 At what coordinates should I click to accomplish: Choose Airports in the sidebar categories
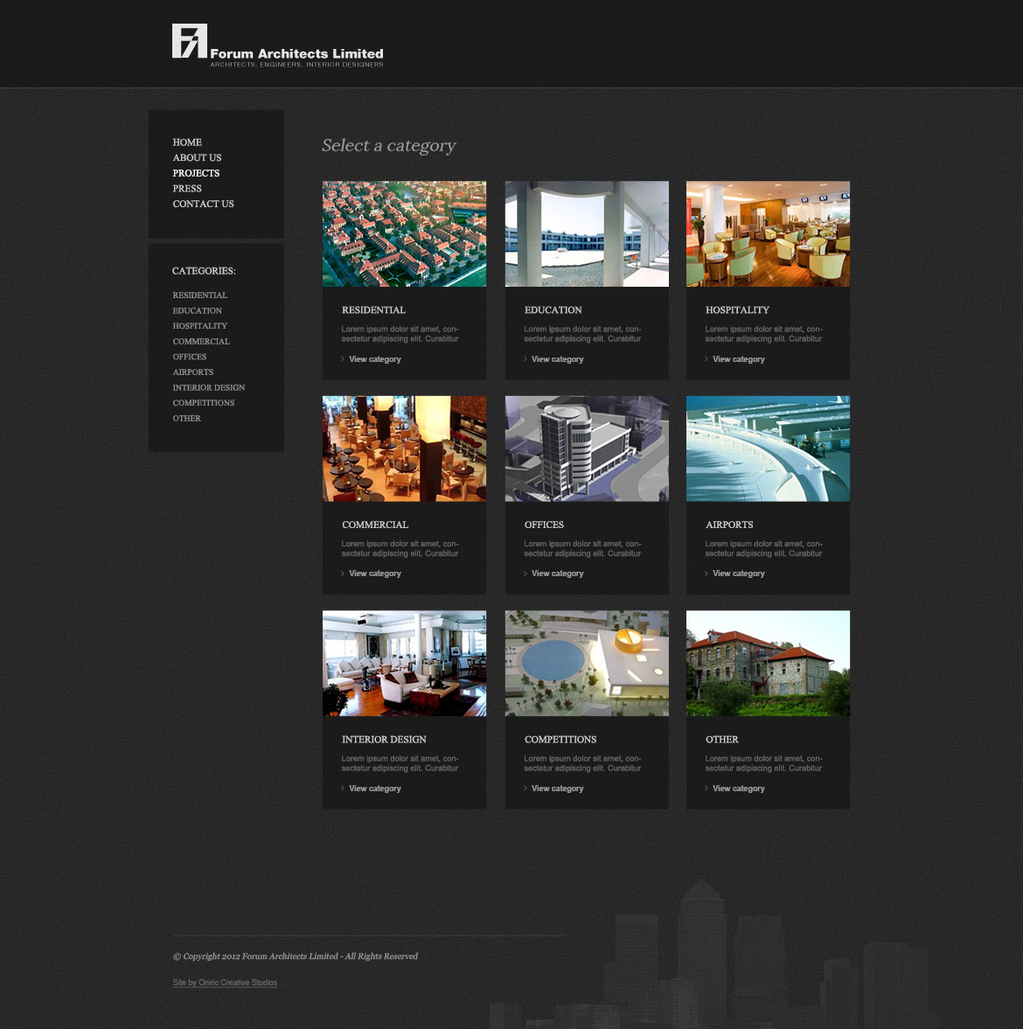[193, 372]
